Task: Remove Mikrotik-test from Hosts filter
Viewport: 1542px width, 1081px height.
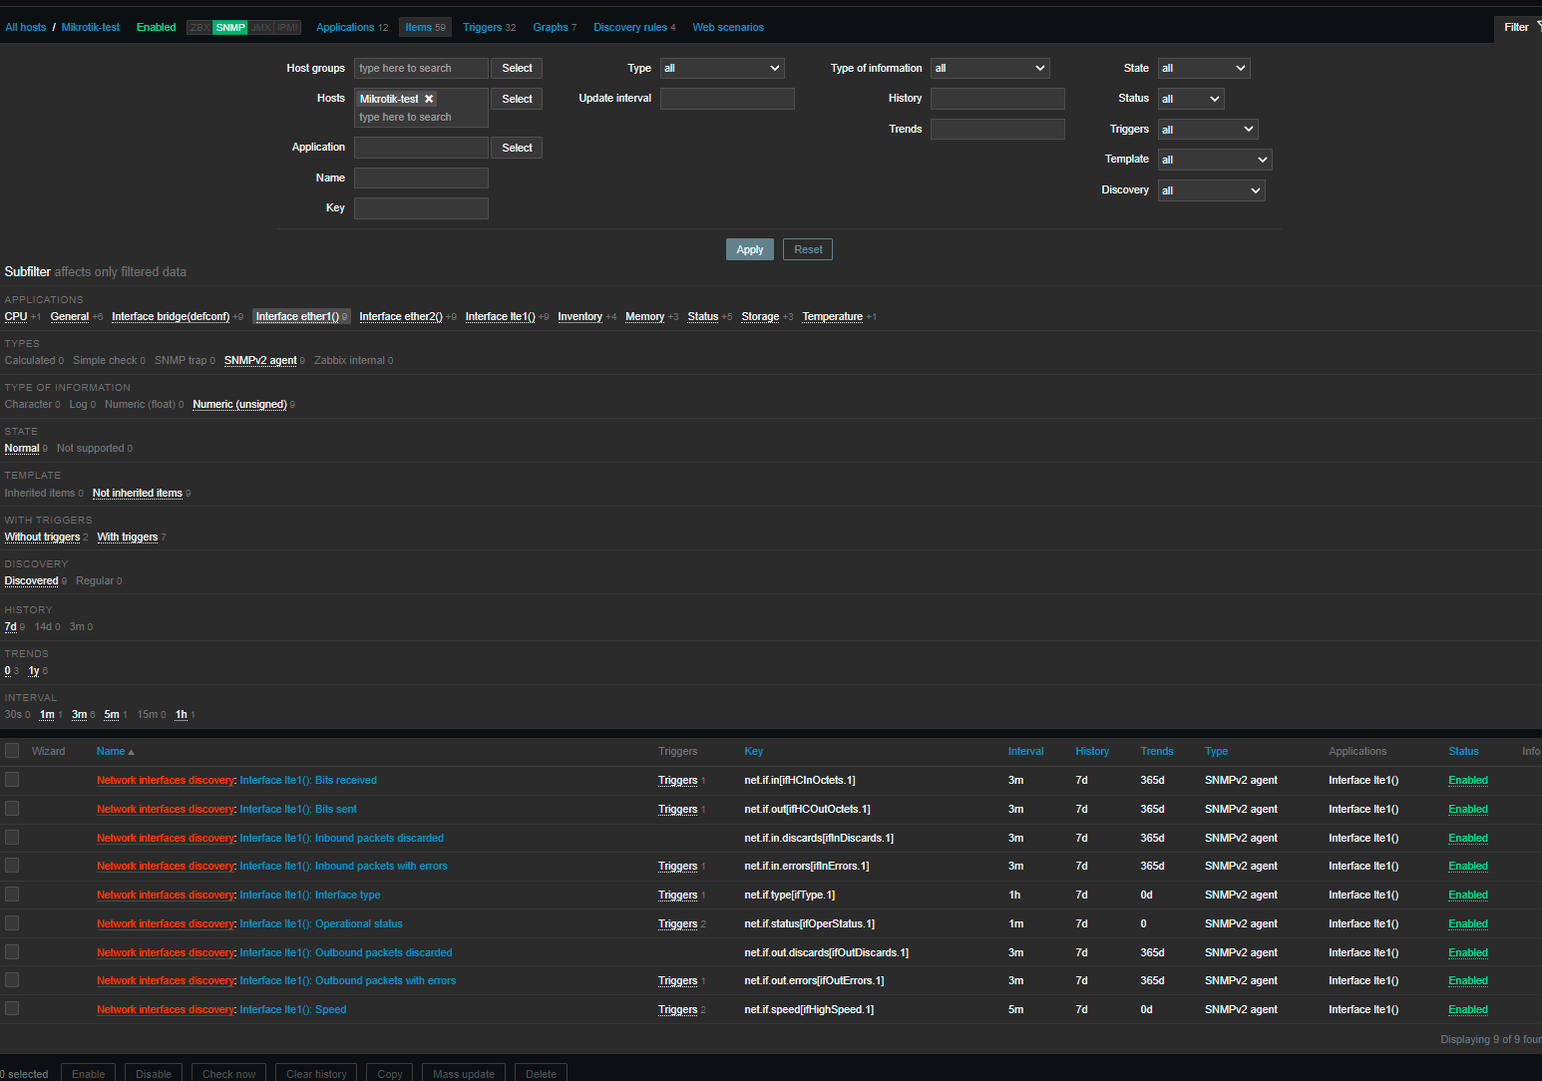Action: tap(429, 99)
